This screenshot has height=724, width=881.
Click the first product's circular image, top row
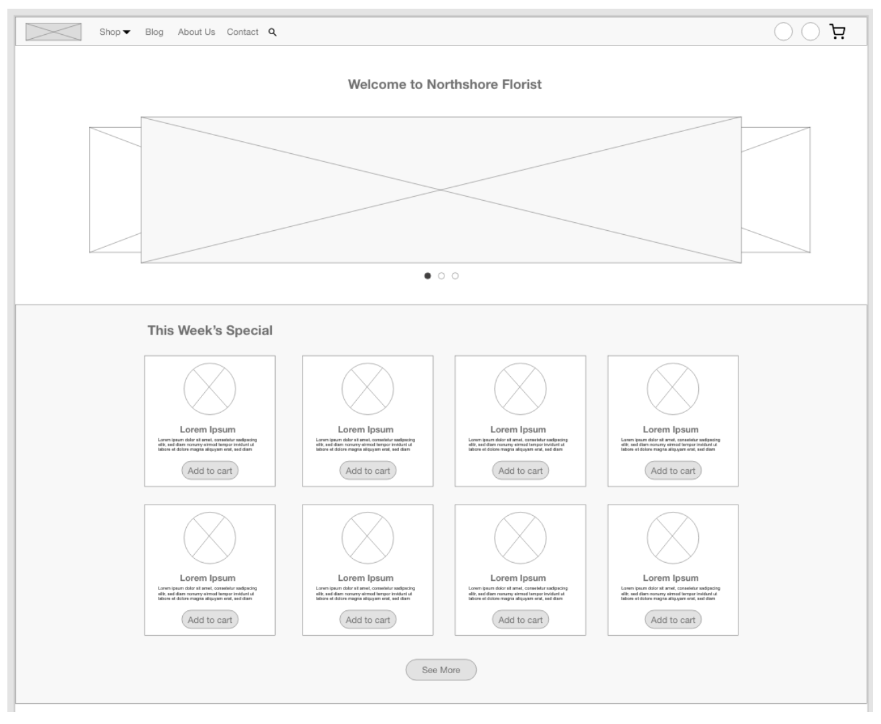210,389
